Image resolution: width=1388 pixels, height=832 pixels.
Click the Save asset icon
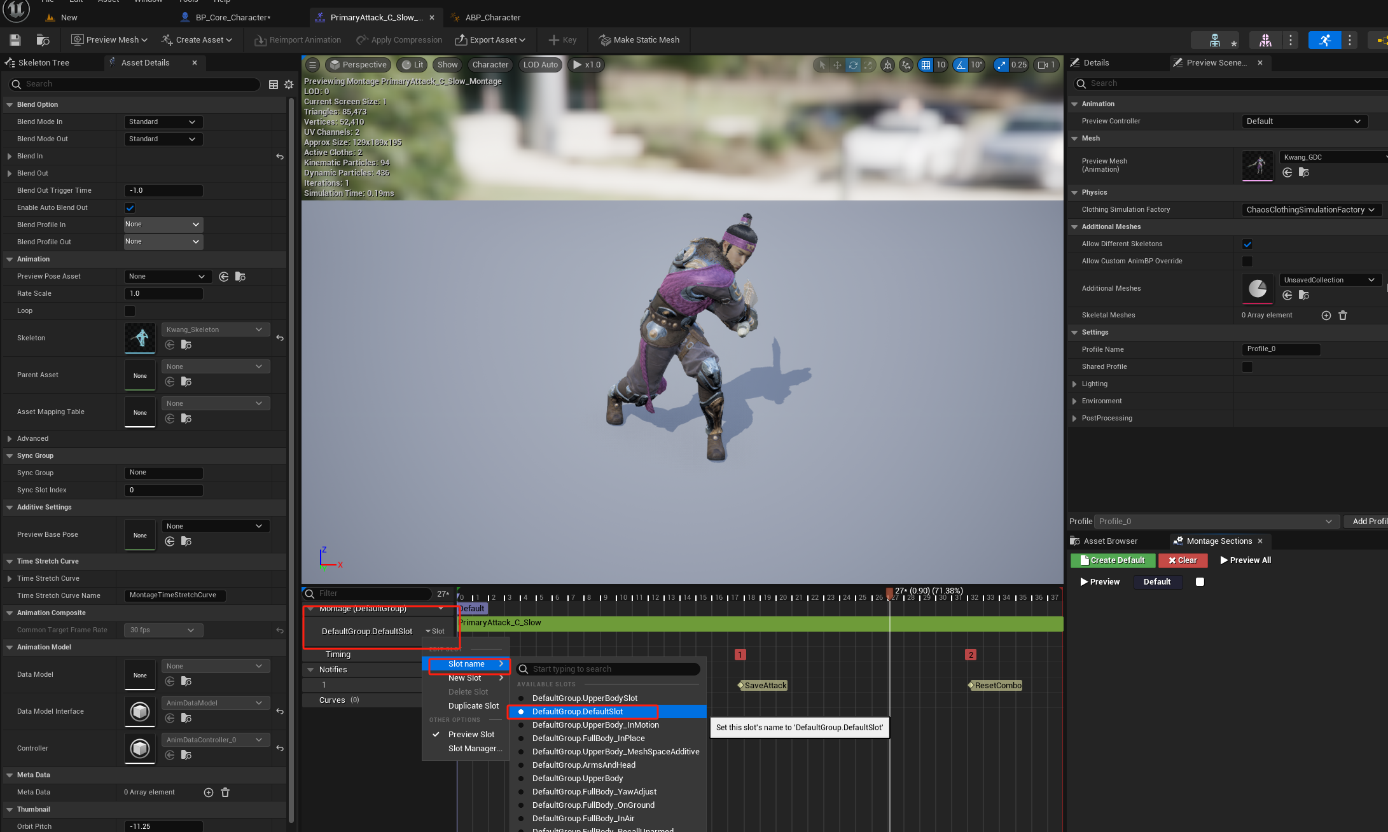[15, 40]
